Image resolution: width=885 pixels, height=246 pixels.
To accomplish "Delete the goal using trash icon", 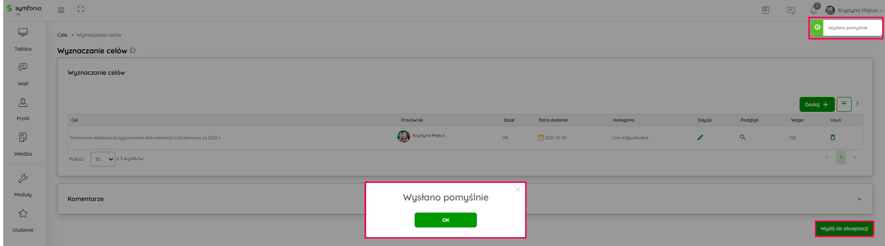I will (x=833, y=137).
